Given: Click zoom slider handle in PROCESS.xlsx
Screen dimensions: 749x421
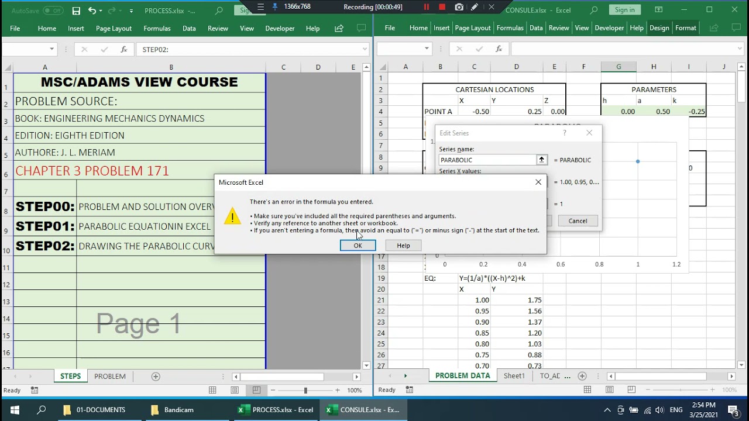Looking at the screenshot, I should [x=305, y=390].
